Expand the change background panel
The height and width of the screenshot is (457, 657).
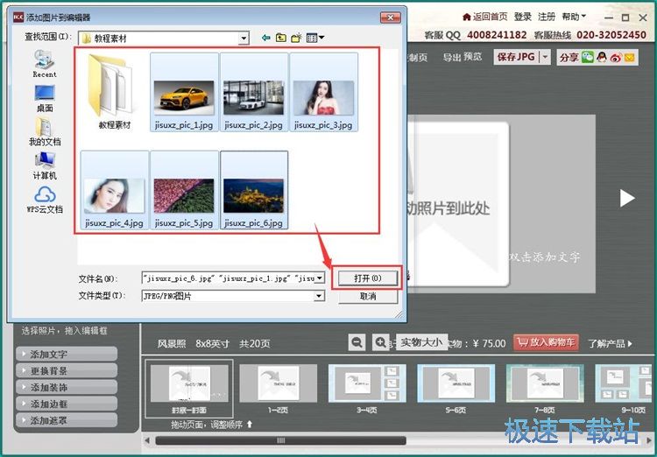click(x=67, y=371)
